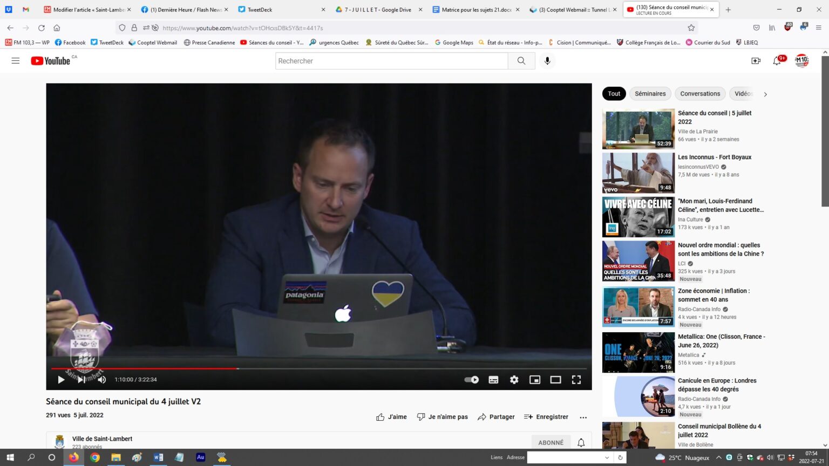Expand more actions menu below video
The image size is (829, 466).
click(x=583, y=417)
